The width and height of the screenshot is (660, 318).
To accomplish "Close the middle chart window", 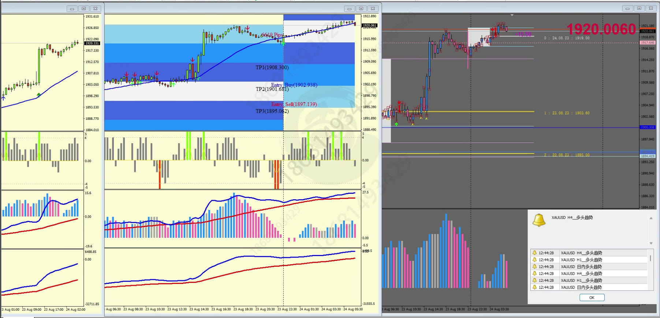I will (x=373, y=8).
